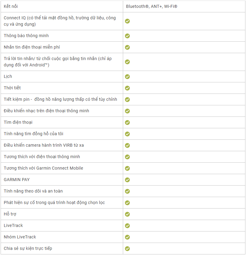Click the green checkmark beside Connect IQ

pos(127,21)
